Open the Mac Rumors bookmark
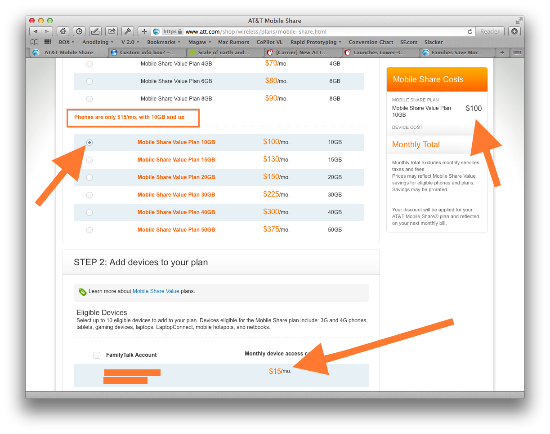 click(233, 42)
